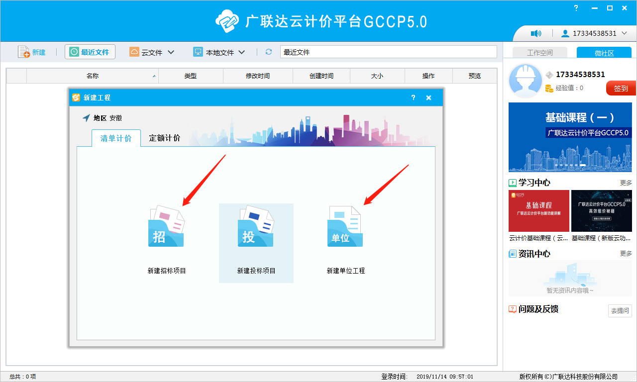This screenshot has width=637, height=382.
Task: Click the 地区 location arrow icon
Action: 87,118
